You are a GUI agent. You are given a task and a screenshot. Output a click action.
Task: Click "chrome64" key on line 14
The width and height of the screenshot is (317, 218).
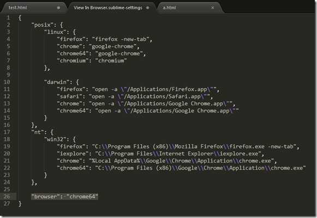73,110
